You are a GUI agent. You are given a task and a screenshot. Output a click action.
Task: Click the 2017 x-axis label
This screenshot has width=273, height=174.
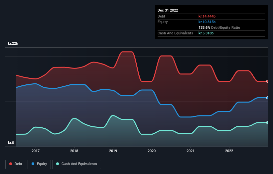tap(36, 151)
